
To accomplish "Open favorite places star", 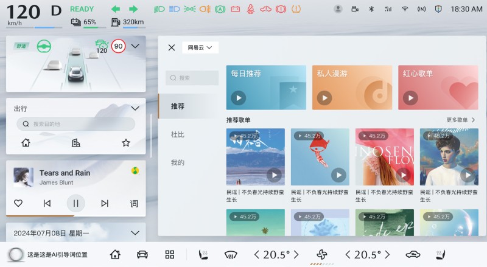I will point(126,143).
